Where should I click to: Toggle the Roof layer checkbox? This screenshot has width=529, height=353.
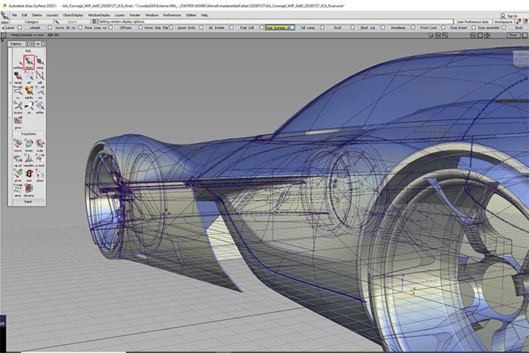[x=352, y=28]
